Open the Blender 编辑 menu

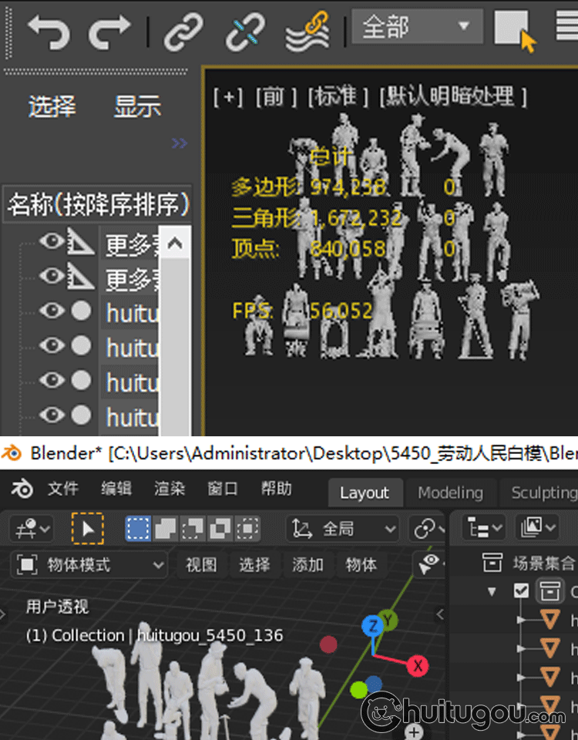(x=116, y=489)
